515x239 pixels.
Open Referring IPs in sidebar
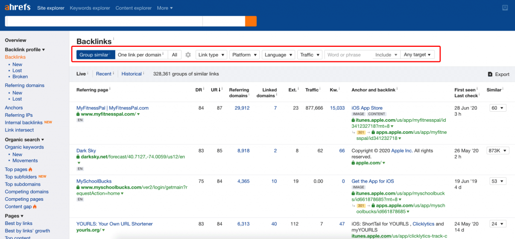(19, 115)
